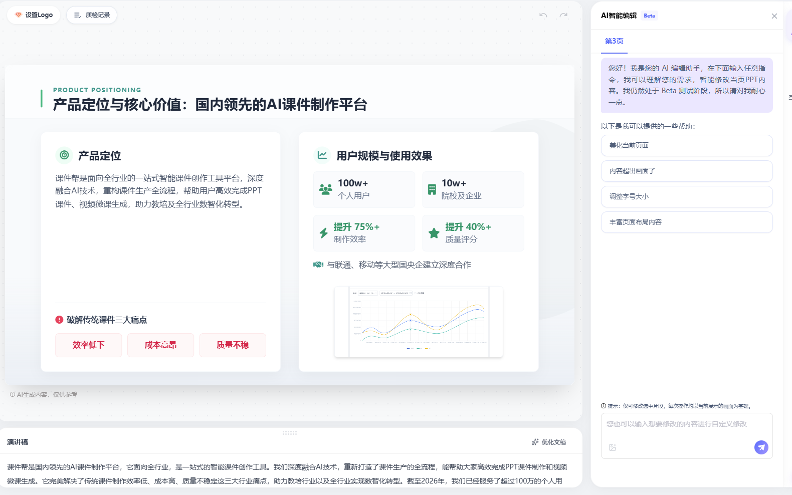792x495 pixels.
Task: Click the speech notes panel drag handle
Action: 290,432
